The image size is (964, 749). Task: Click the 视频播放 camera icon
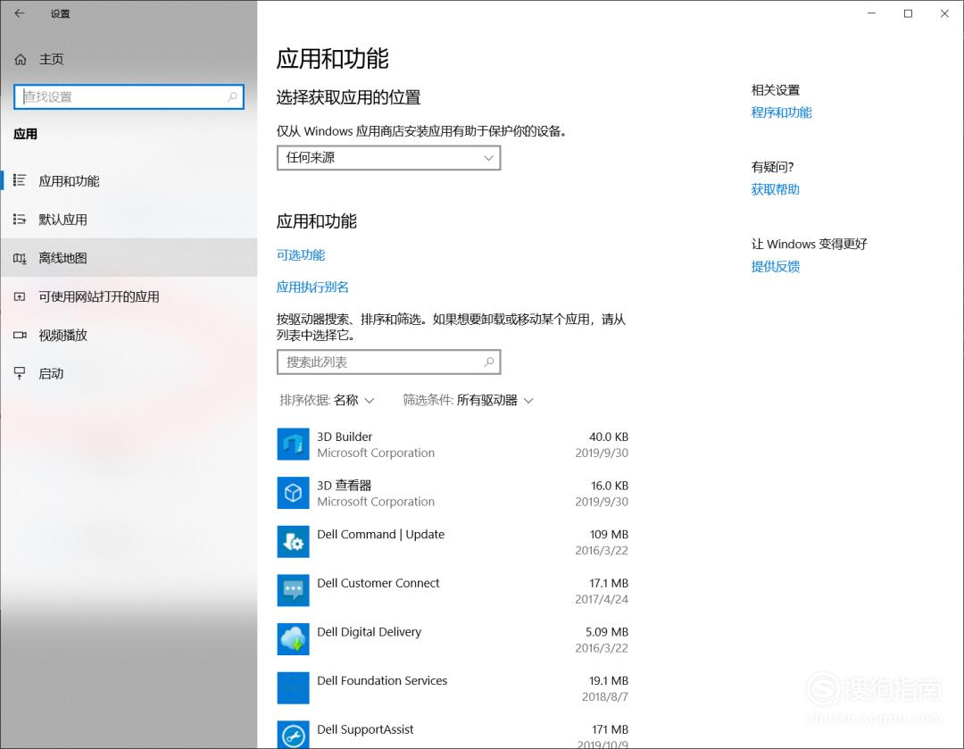[x=20, y=335]
